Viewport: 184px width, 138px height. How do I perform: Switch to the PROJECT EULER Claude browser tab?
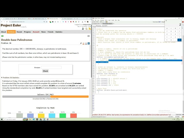(39, 19)
